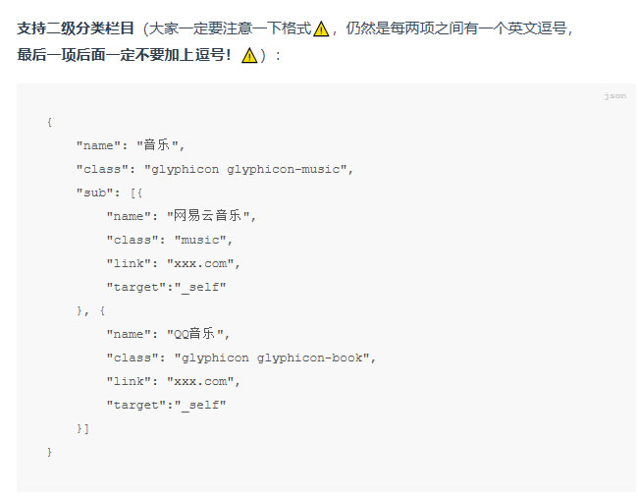
Task: Click the last "target":"_self" line
Action: point(166,405)
